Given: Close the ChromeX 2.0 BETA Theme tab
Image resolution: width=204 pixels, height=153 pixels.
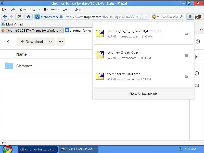Looking at the screenshot, I should pyautogui.click(x=61, y=30).
